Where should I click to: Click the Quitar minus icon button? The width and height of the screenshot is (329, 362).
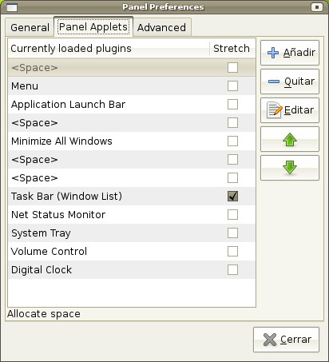(x=290, y=82)
